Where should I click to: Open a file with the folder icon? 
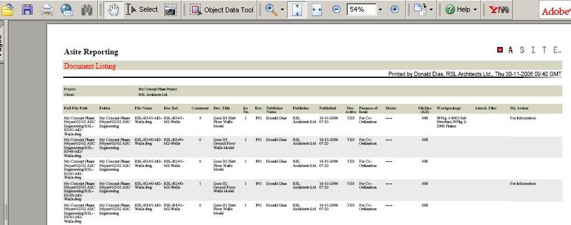(x=7, y=10)
